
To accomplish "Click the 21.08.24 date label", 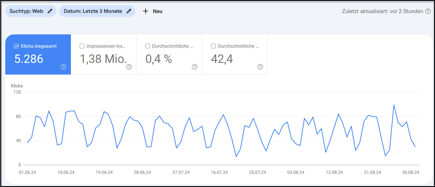I will pyautogui.click(x=373, y=172).
